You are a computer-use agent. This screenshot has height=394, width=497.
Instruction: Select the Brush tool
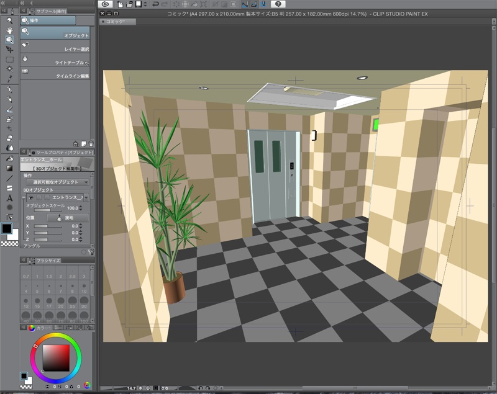click(10, 109)
